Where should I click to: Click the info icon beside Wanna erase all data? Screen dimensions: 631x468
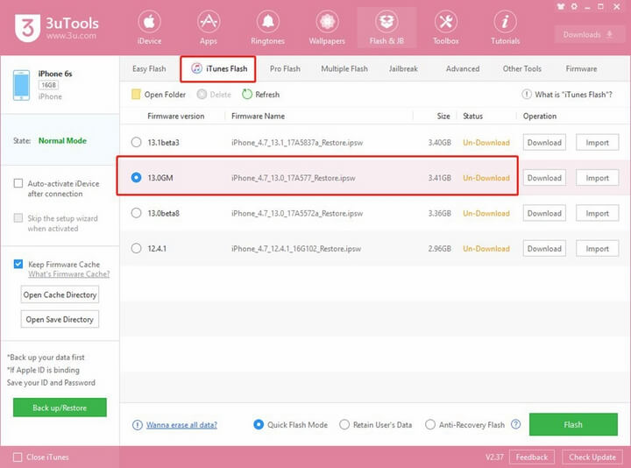[138, 425]
